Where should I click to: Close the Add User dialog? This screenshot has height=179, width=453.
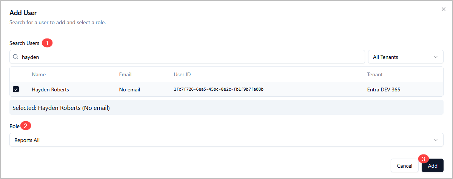[x=444, y=9]
